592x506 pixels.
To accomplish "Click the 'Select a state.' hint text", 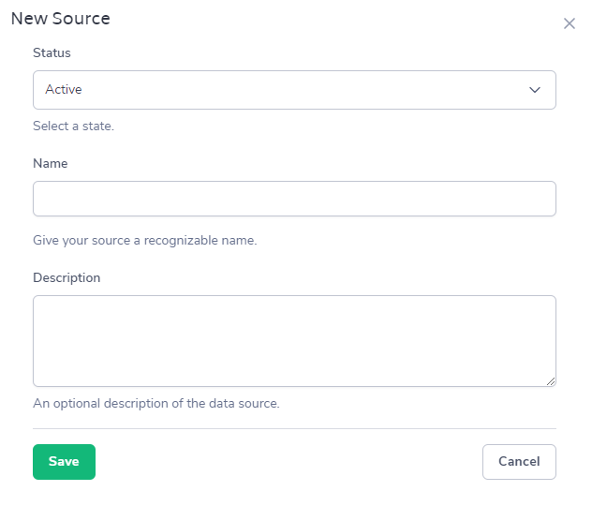I will [73, 126].
